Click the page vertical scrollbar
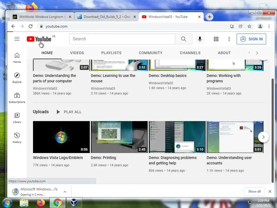The width and height of the screenshot is (277, 208). pyautogui.click(x=273, y=131)
